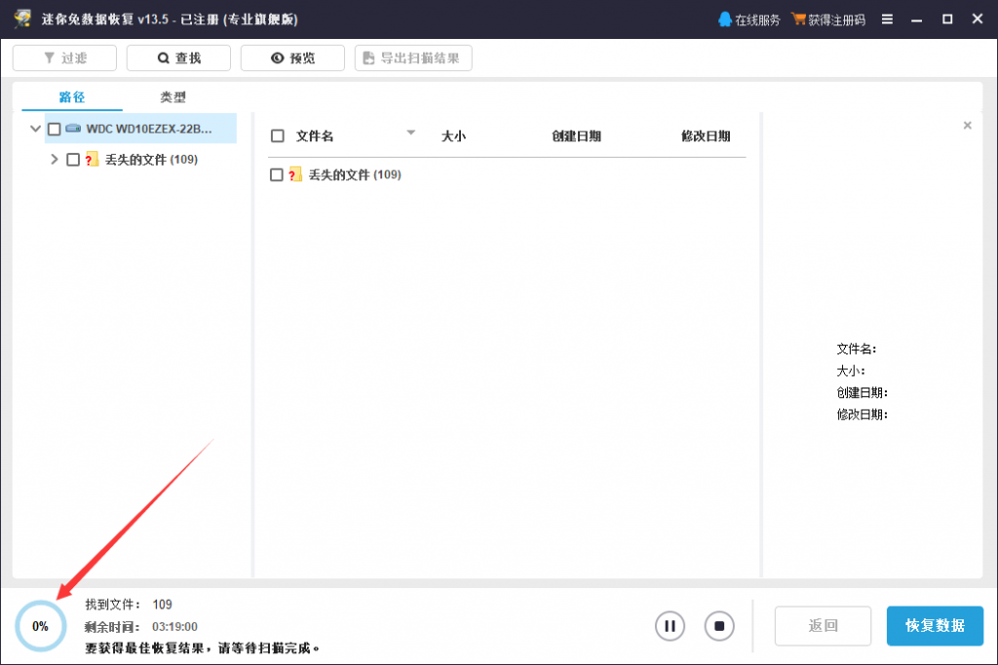Maximize the application window
998x665 pixels.
947,19
